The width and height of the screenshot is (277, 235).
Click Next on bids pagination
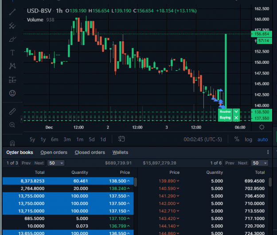[39, 163]
